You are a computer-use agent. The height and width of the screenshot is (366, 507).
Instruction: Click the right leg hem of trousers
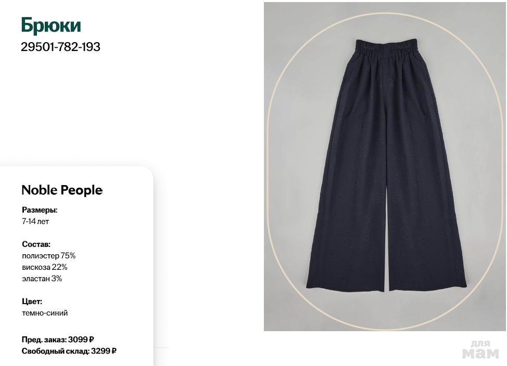point(427,285)
